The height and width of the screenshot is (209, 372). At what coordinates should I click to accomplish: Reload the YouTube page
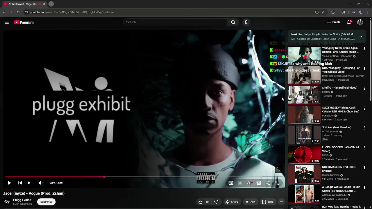(18, 12)
